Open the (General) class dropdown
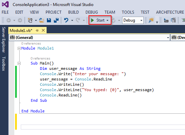Screen dimensions: 185x135 click(x=89, y=38)
